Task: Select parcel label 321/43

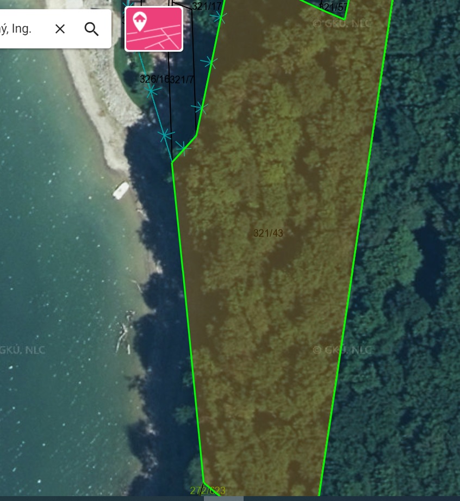Action: tap(269, 233)
